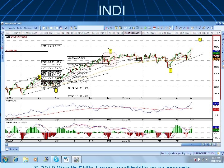
Task: Click the yellow marker labeled 1 on chart
Action: [40, 77]
